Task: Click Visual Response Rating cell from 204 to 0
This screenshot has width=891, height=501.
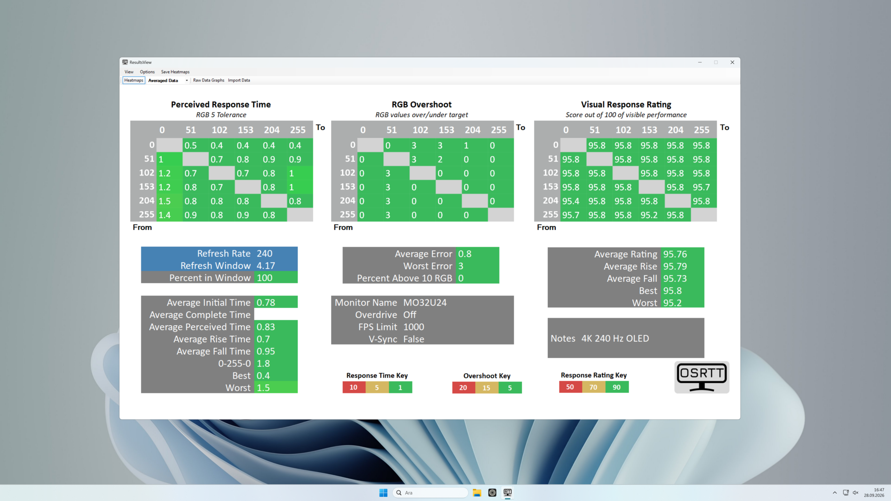Action: click(x=573, y=201)
